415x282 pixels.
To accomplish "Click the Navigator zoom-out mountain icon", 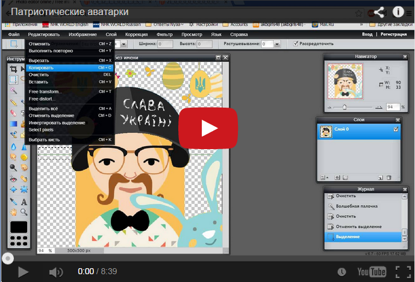I will click(x=329, y=107).
